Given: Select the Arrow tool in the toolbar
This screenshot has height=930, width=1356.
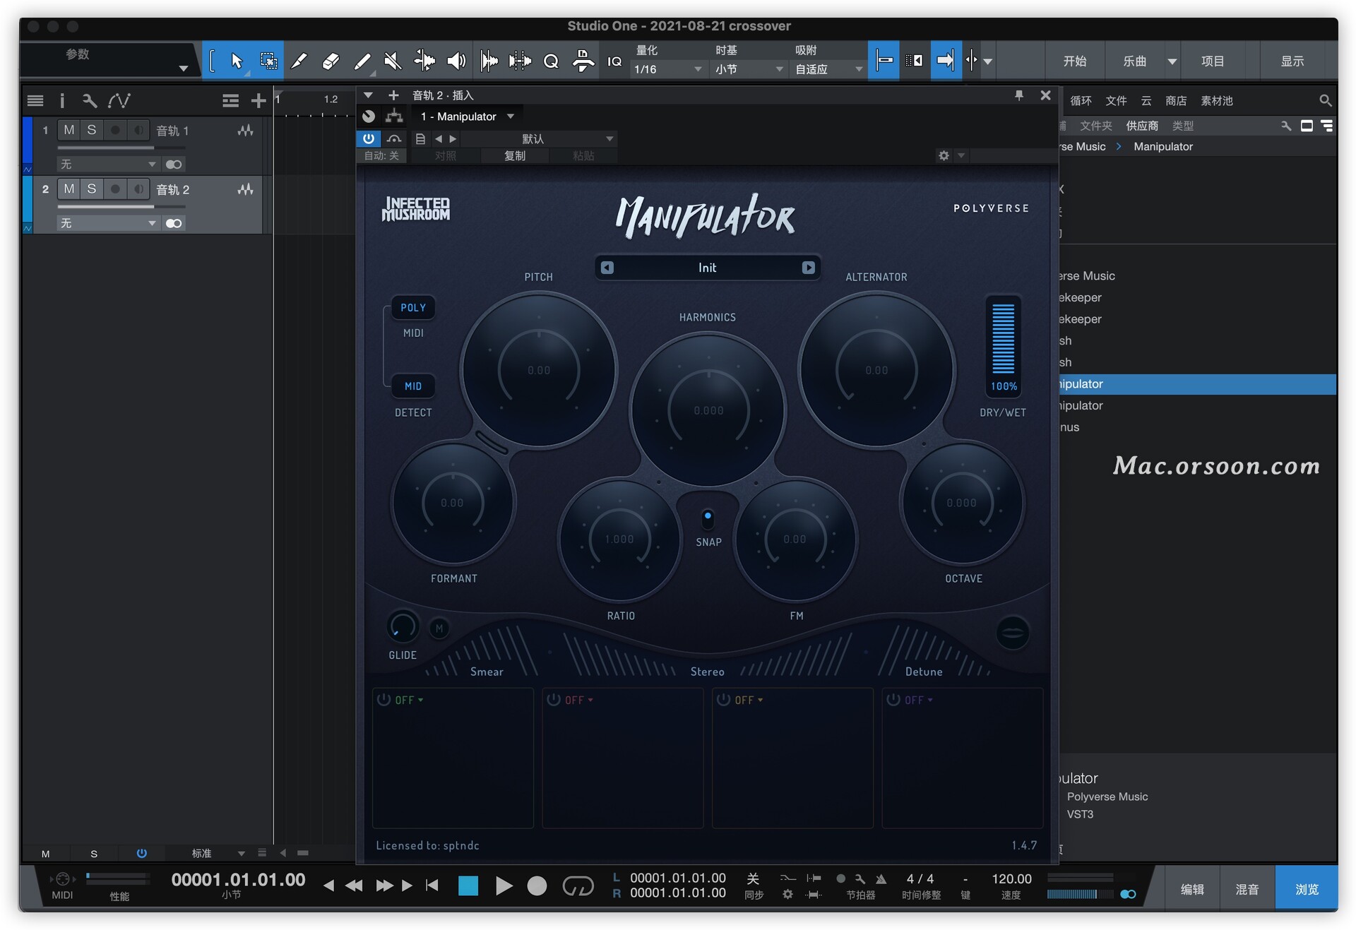Looking at the screenshot, I should coord(237,61).
